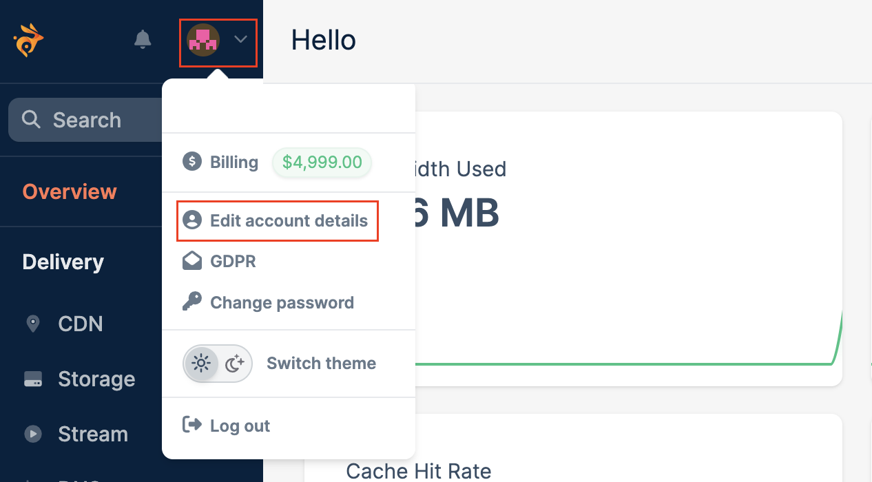The image size is (872, 482).
Task: Click the $4,999.00 balance badge
Action: point(322,163)
